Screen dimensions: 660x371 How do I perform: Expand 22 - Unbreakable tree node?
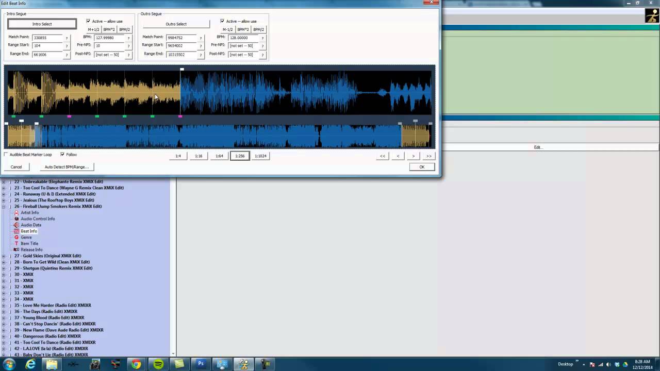(x=4, y=181)
